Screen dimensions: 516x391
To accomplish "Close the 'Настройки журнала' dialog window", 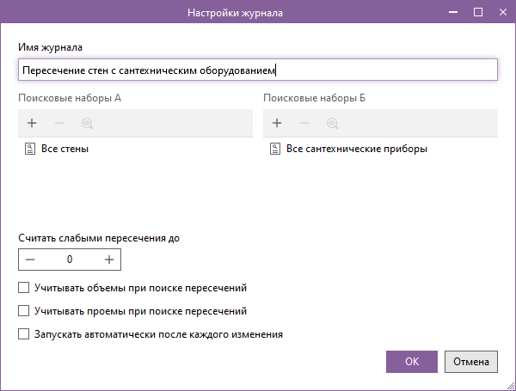I will click(502, 12).
